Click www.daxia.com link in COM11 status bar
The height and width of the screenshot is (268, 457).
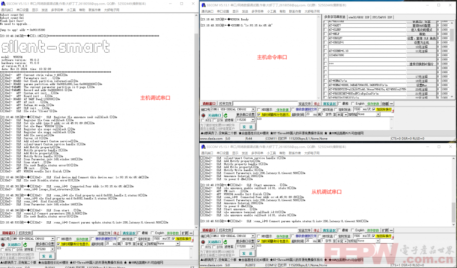(211, 139)
